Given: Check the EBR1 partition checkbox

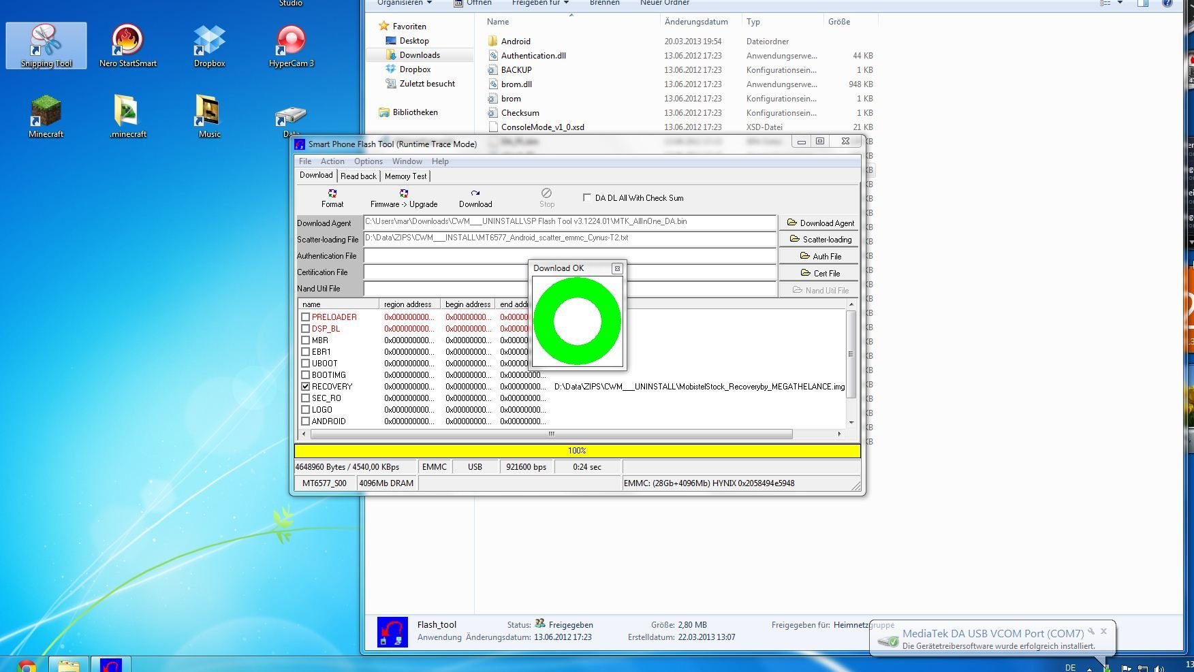Looking at the screenshot, I should [x=306, y=352].
